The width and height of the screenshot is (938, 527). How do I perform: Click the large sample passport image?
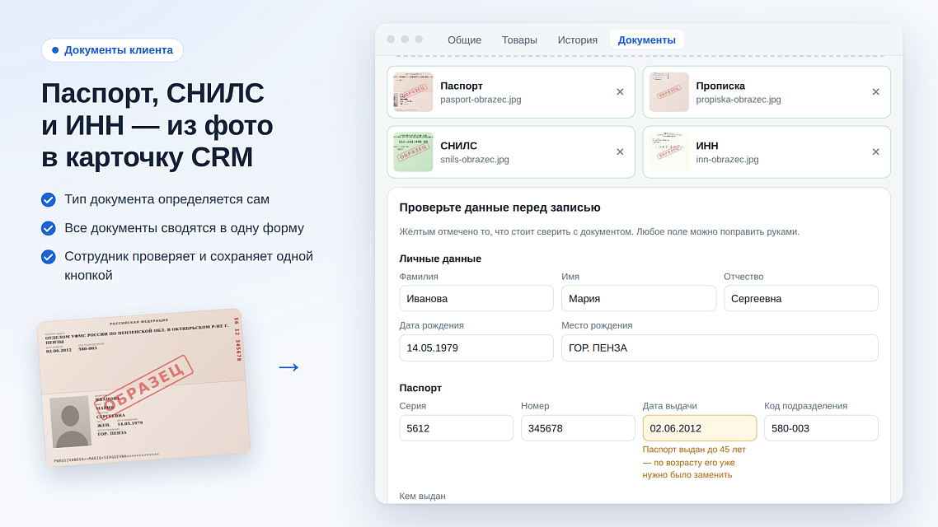click(x=143, y=387)
